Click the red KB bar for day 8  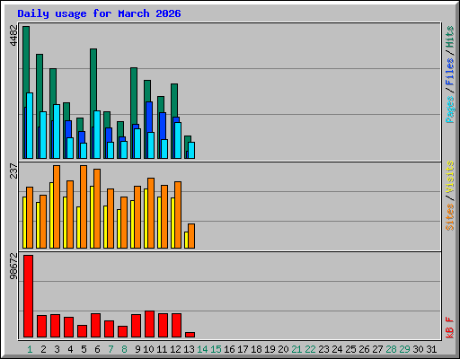tap(122, 331)
